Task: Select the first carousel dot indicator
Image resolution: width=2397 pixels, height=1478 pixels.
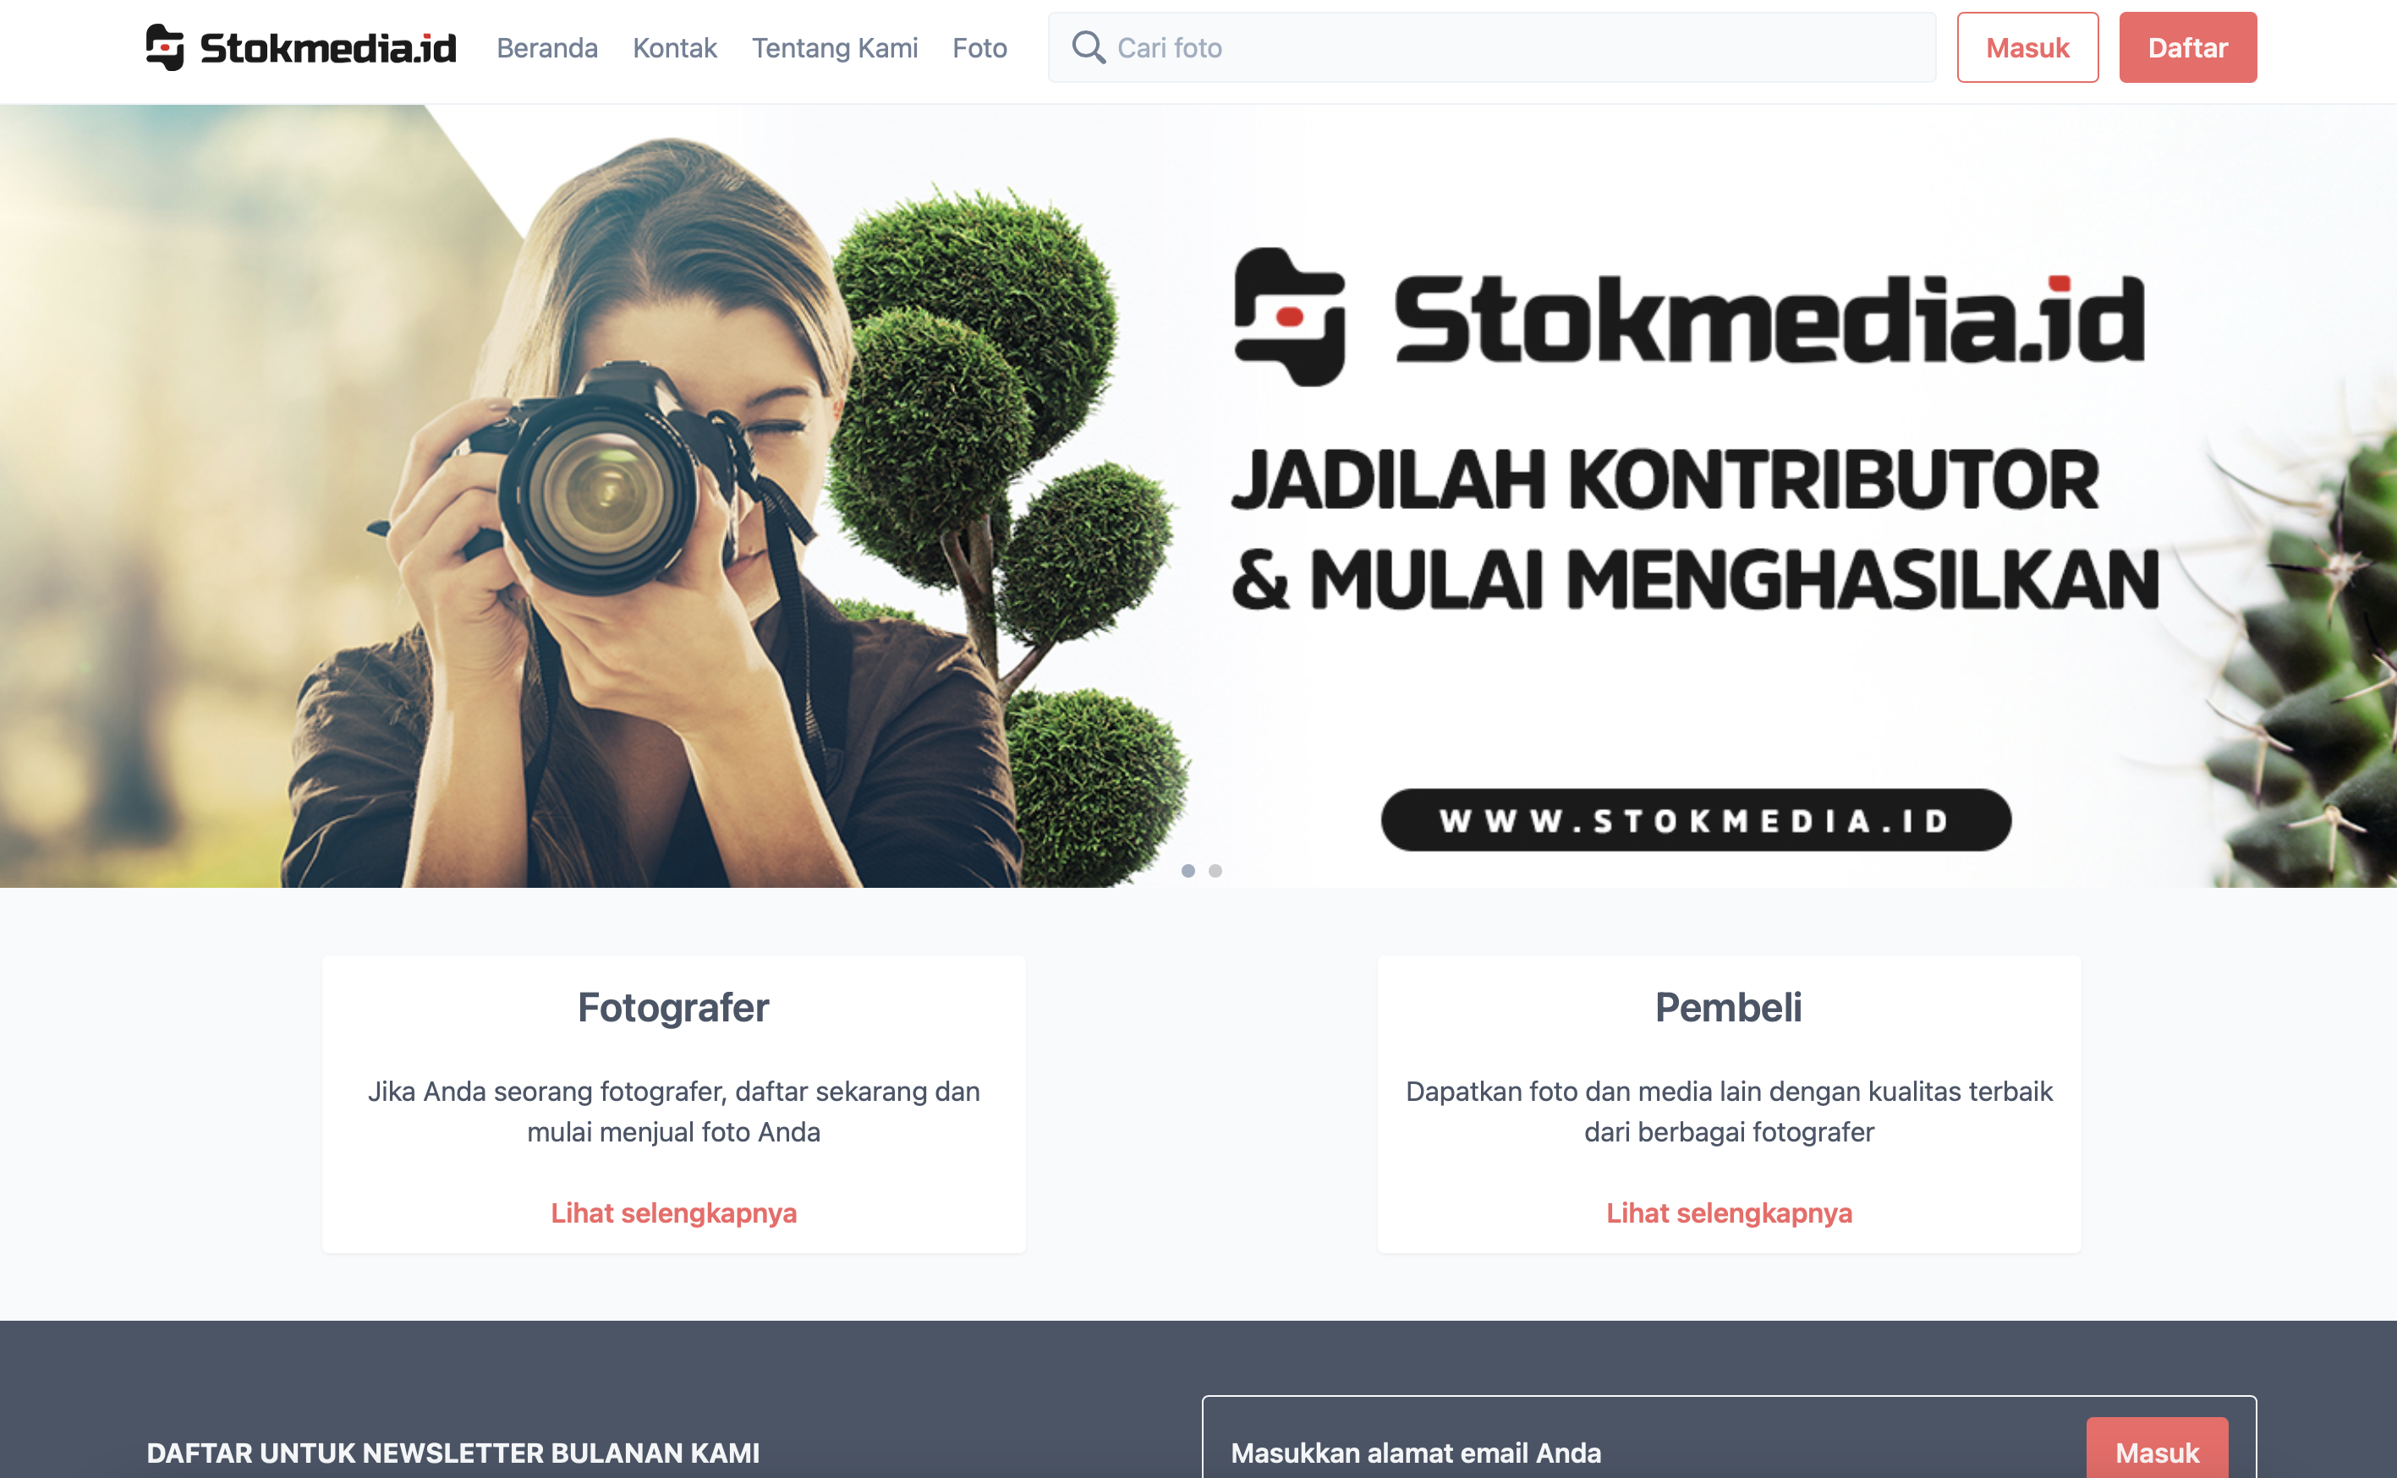Action: [1188, 870]
